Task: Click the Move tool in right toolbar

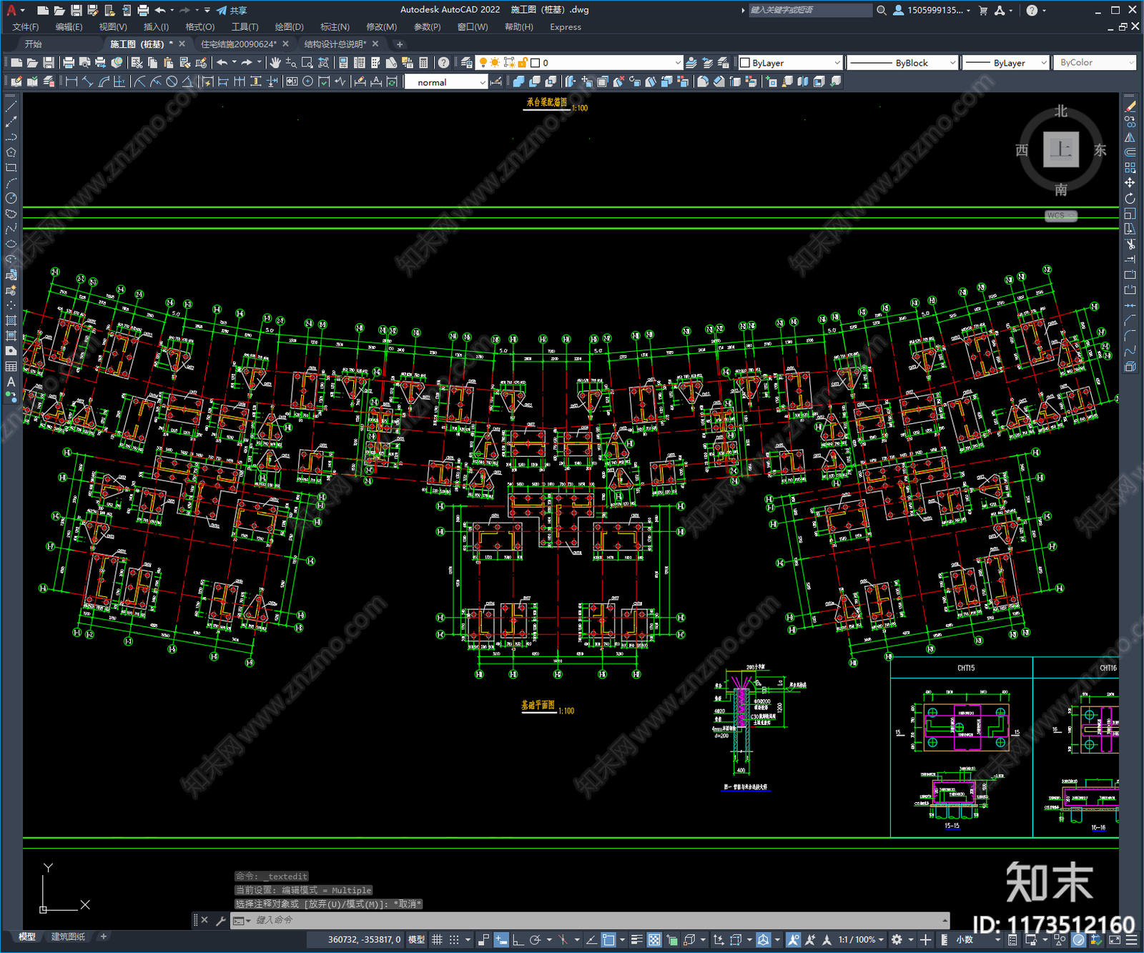Action: tap(1130, 183)
